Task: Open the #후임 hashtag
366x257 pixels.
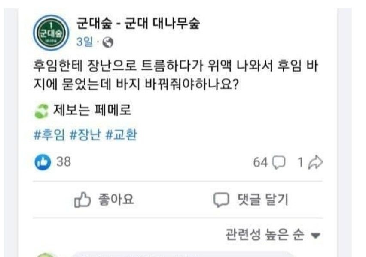Action: click(x=49, y=135)
